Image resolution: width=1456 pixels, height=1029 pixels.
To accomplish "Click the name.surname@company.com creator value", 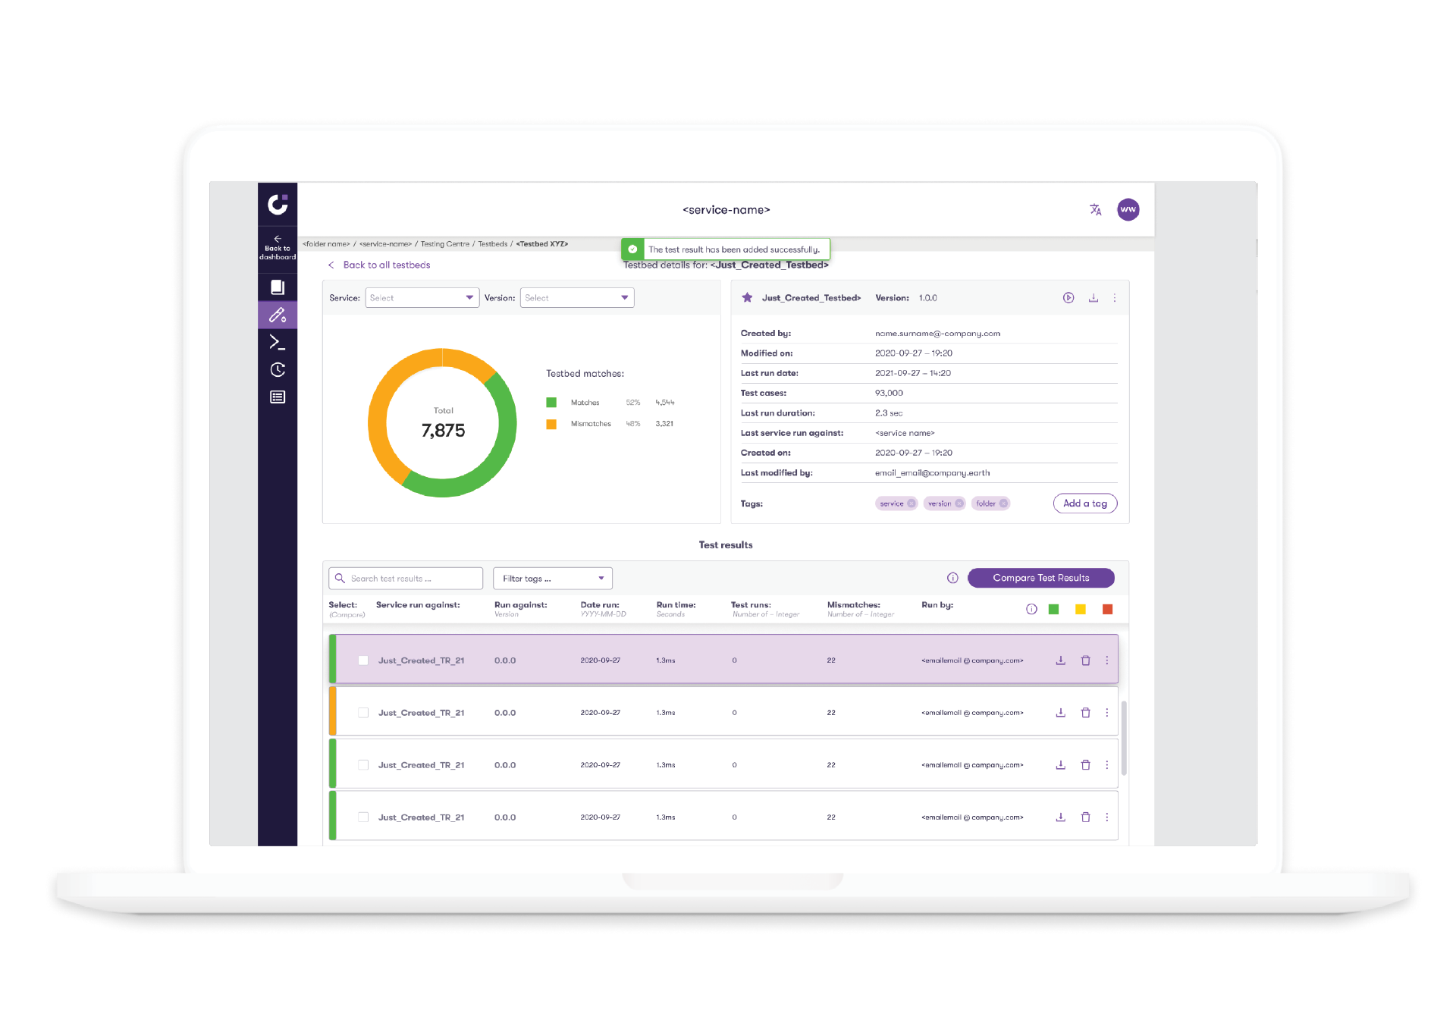I will pyautogui.click(x=938, y=334).
